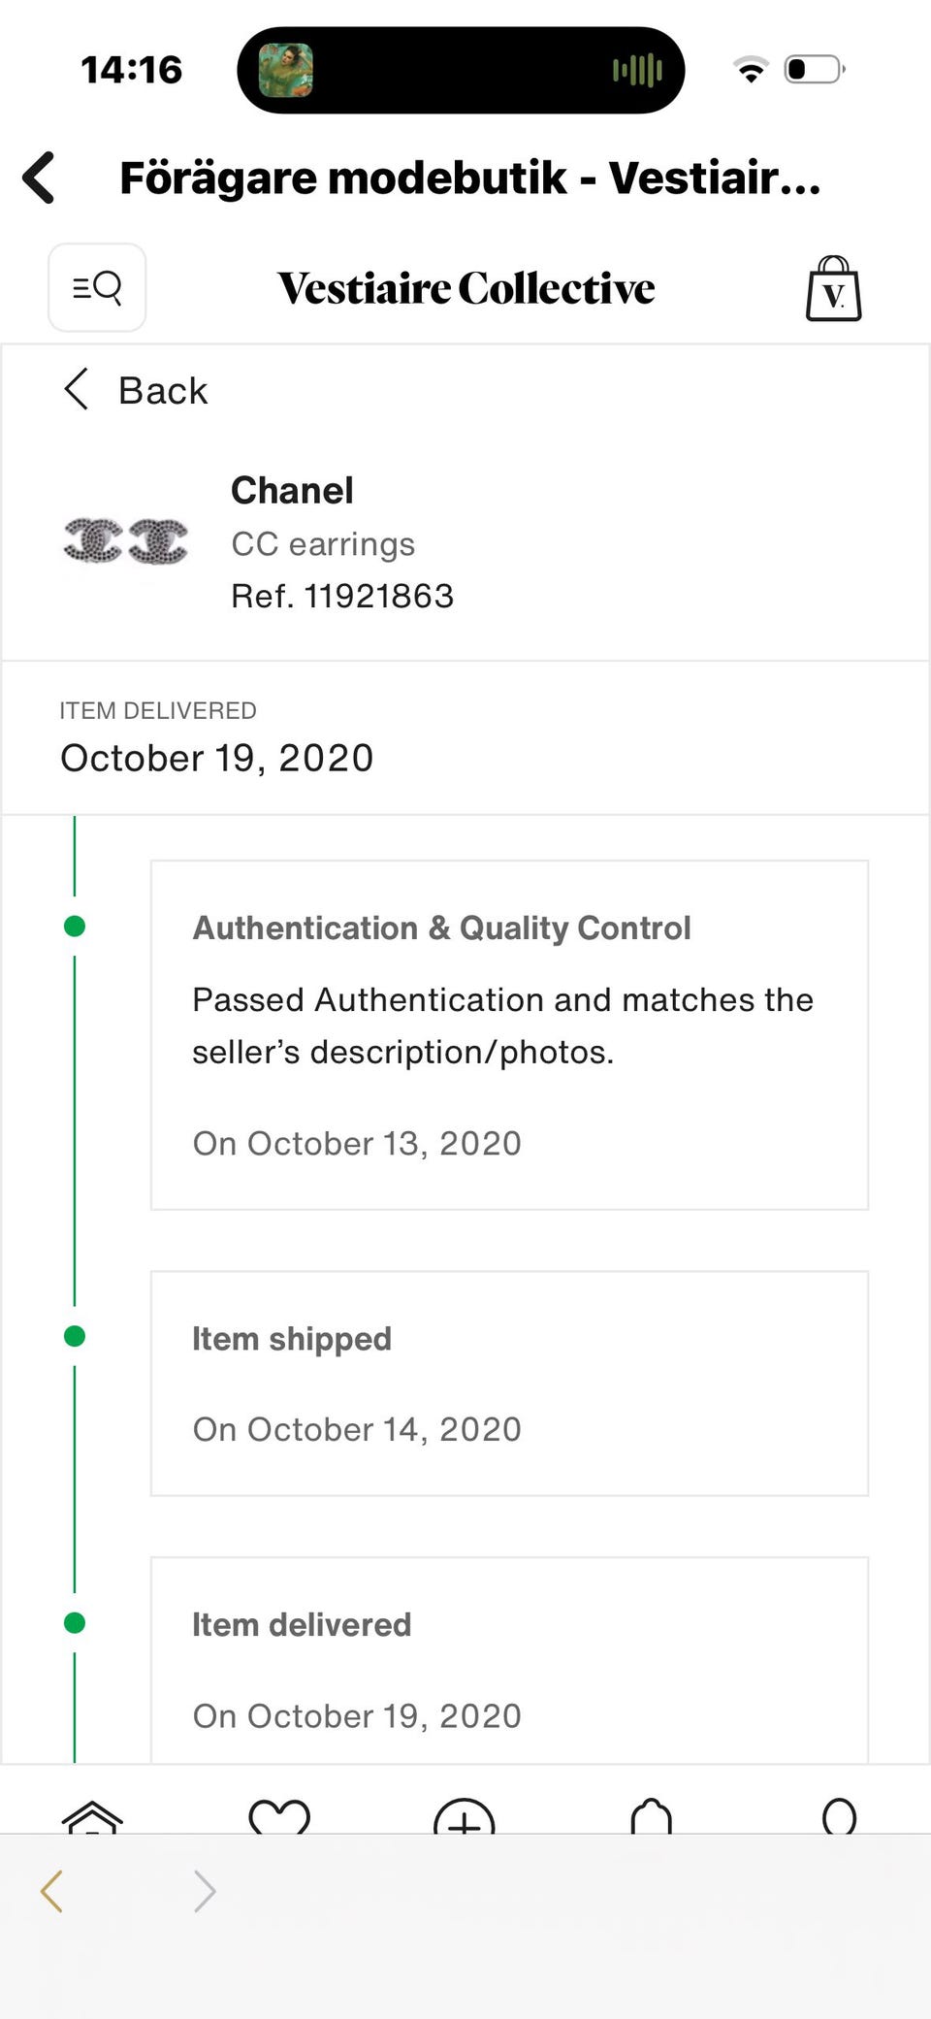Open the shopping bag
Viewport: 931px width, 2019px height.
coord(833,289)
